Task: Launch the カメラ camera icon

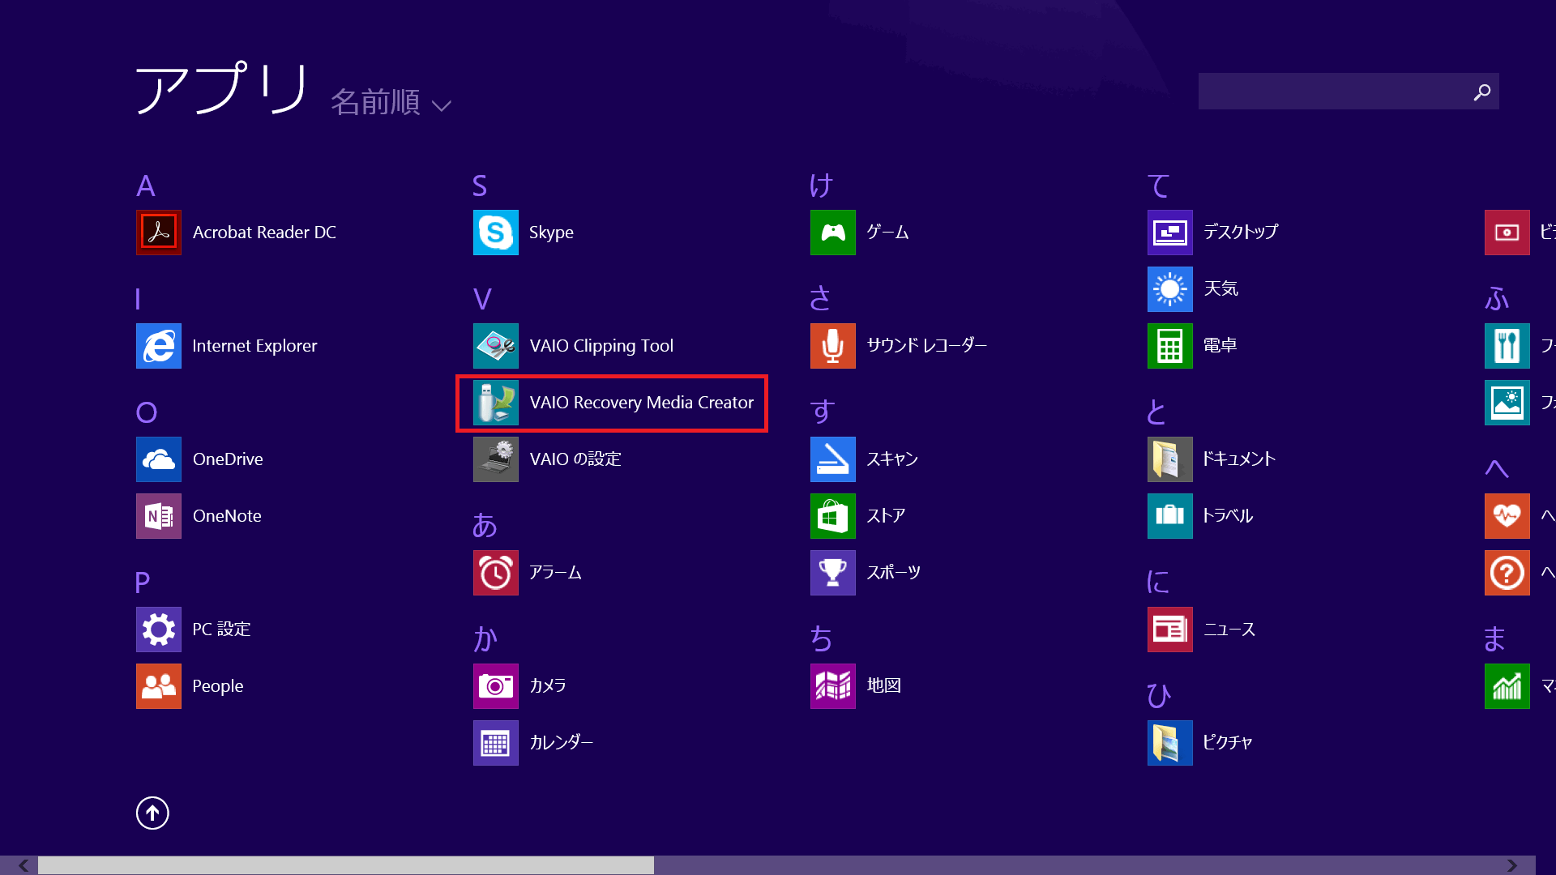Action: pos(496,686)
